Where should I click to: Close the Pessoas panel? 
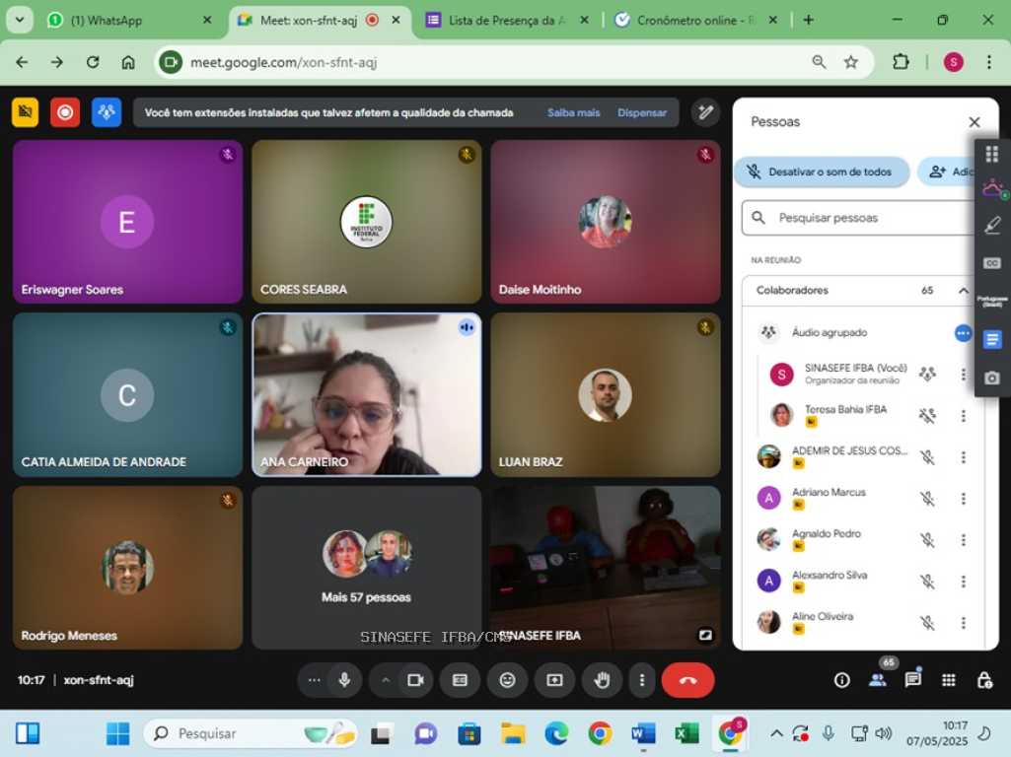(x=975, y=122)
